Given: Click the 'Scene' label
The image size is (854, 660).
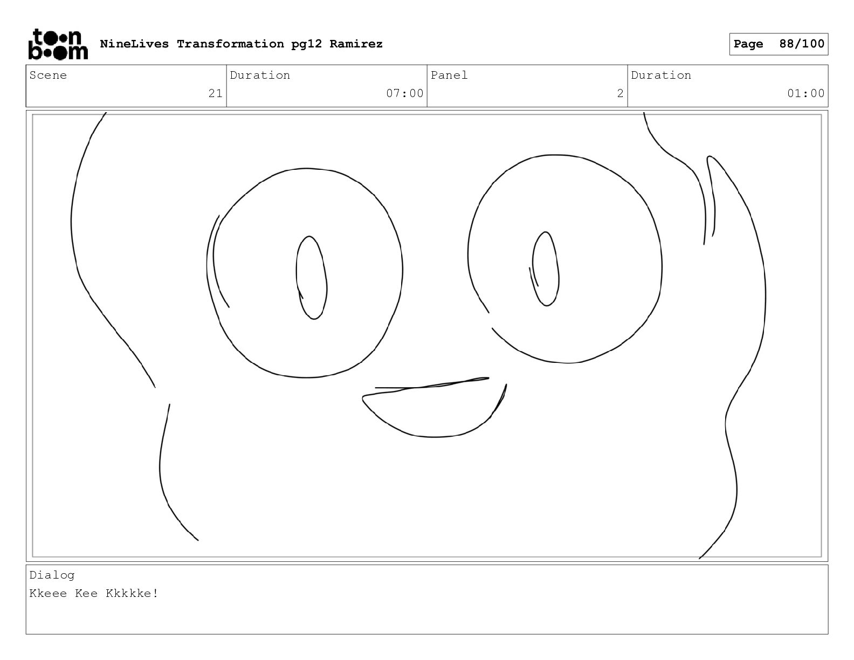Looking at the screenshot, I should [48, 75].
